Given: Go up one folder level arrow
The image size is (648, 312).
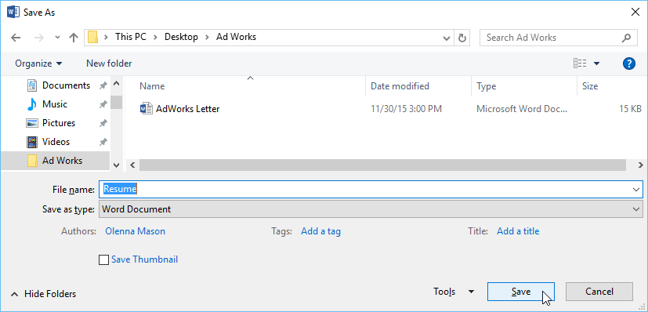Looking at the screenshot, I should click(x=74, y=38).
